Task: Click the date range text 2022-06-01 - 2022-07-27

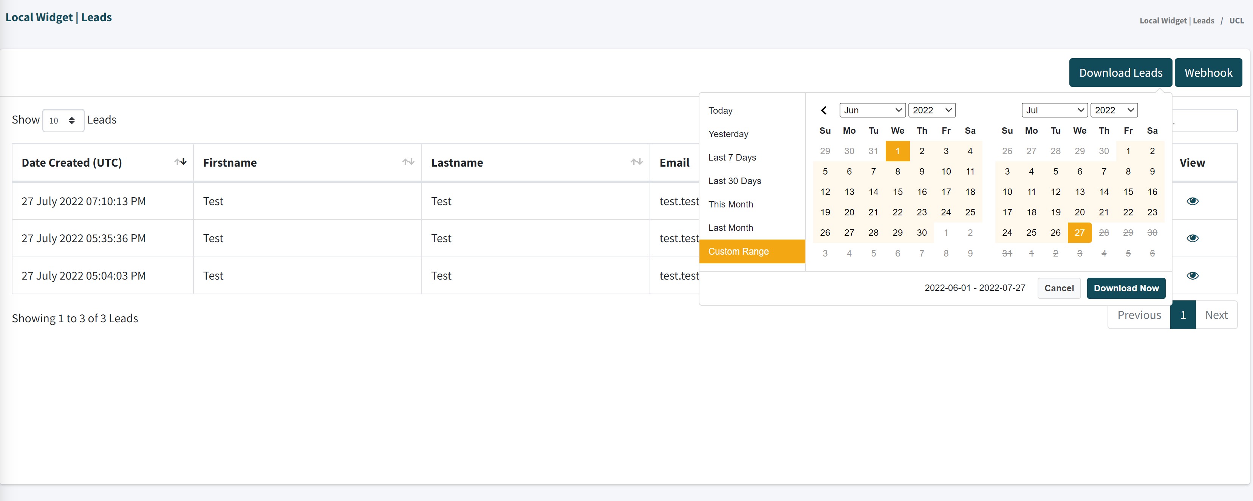Action: pos(974,288)
